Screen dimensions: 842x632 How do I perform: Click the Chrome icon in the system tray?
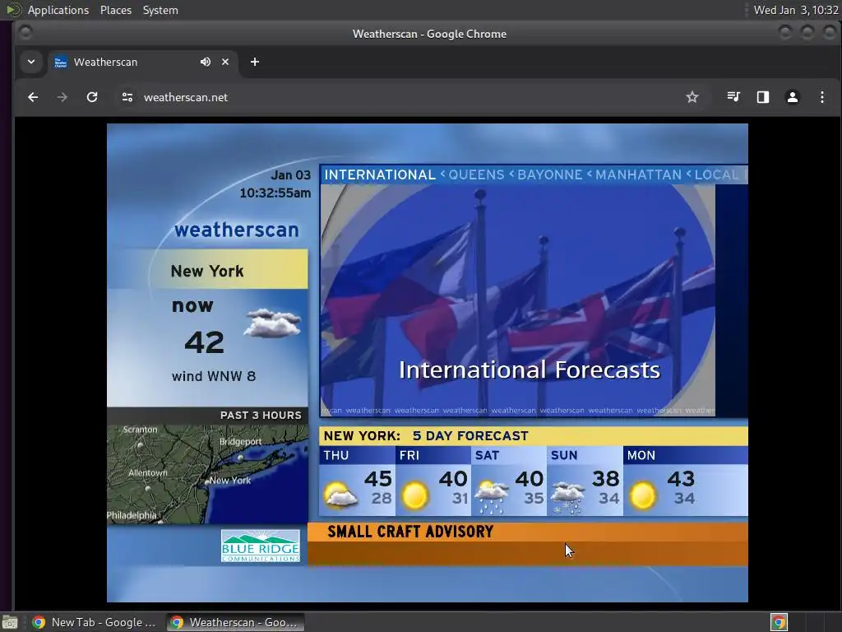coord(780,622)
